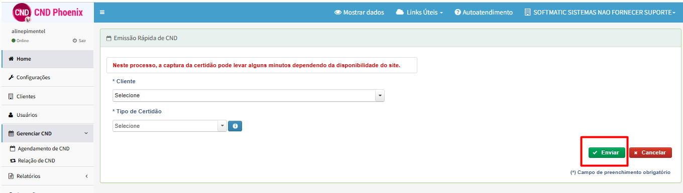Click the Clientes building icon
683x193 pixels.
[11, 96]
